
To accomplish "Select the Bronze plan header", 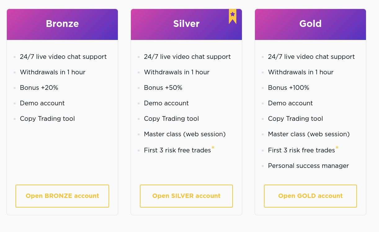I will (62, 24).
